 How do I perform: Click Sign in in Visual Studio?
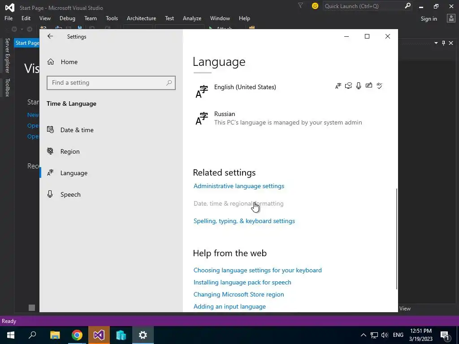429,19
